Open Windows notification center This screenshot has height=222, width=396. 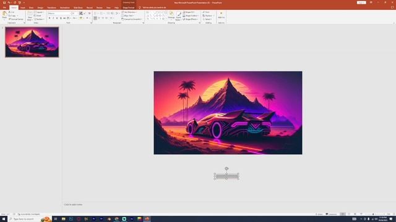[391, 219]
